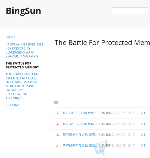Click V.1 version link of Dec 29 English file
Viewport: 150px width, 158px height.
(143, 124)
